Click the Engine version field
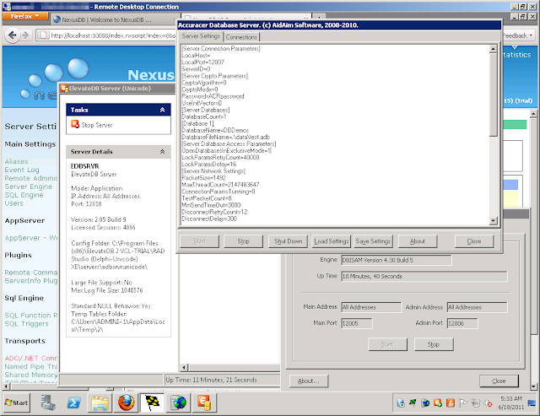Viewport: 540px width, 416px height. click(x=397, y=260)
